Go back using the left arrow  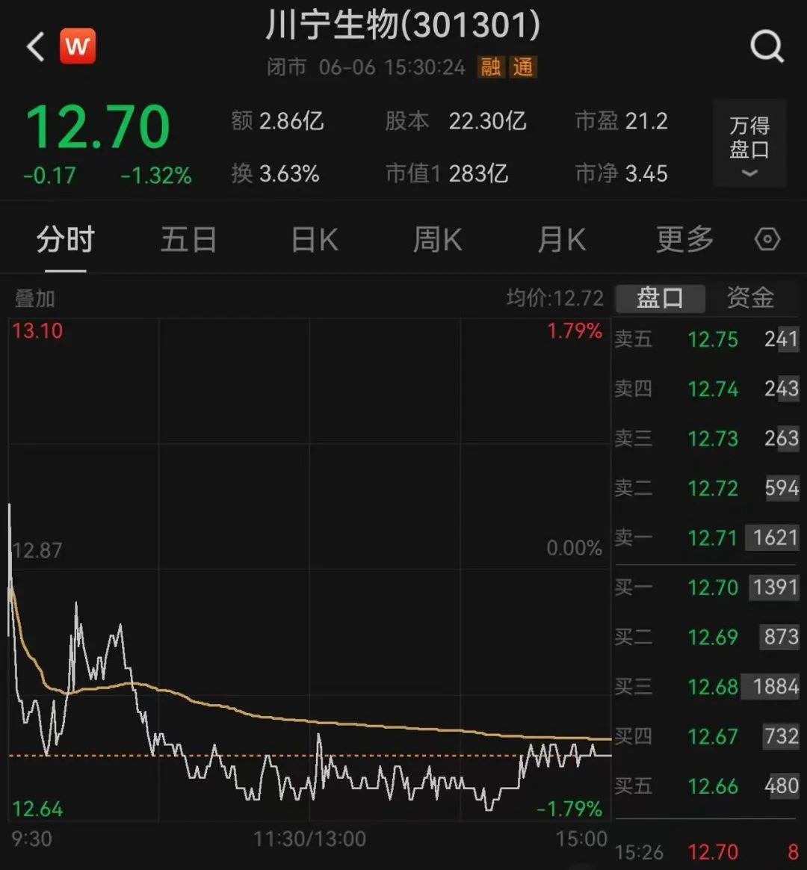tap(36, 46)
